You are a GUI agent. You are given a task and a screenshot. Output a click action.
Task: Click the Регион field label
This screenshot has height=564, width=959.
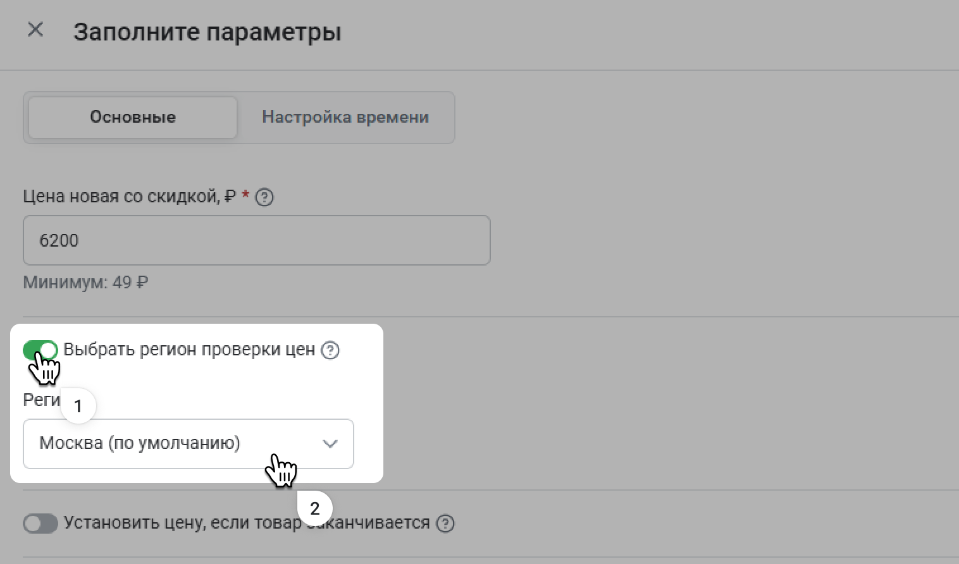(x=40, y=400)
